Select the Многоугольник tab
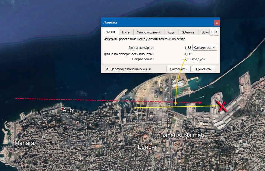 [148, 32]
